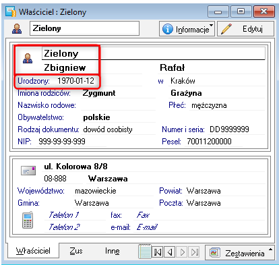
Task: Click the Telefon 1 field
Action: pos(76,215)
